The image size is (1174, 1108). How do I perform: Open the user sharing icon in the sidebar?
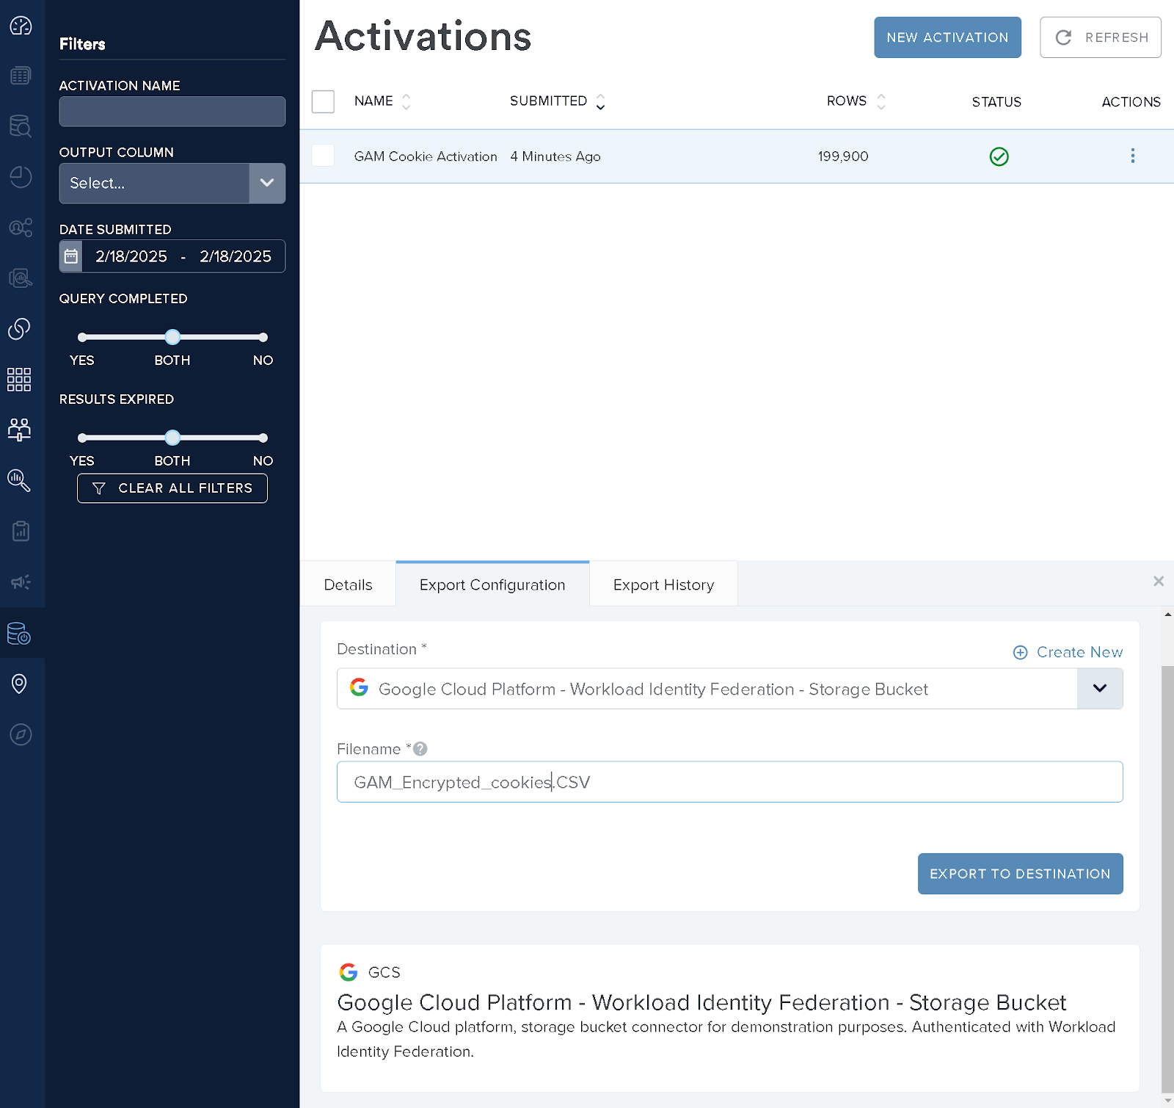(x=21, y=228)
